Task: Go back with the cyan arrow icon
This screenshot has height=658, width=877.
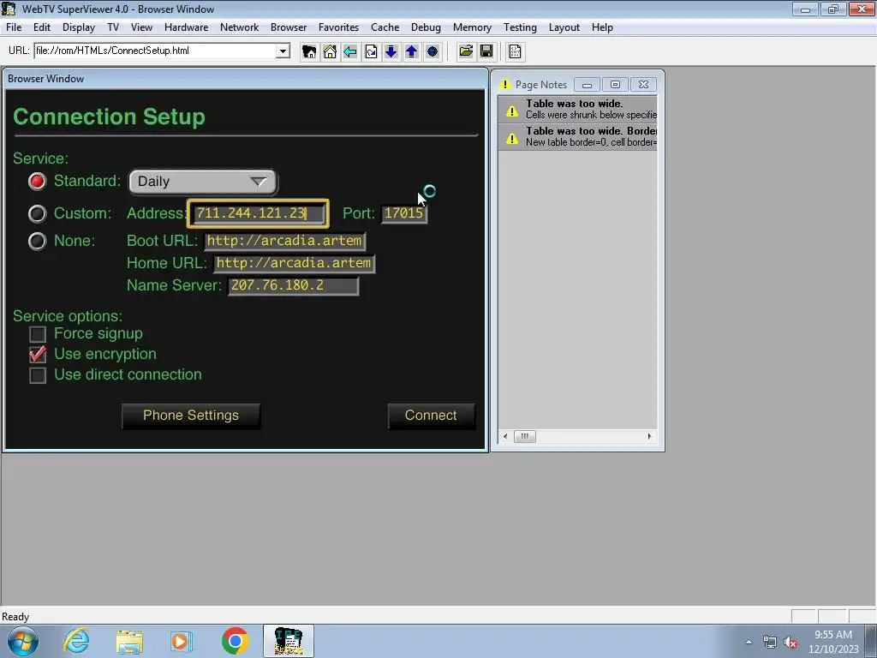Action: (x=350, y=51)
